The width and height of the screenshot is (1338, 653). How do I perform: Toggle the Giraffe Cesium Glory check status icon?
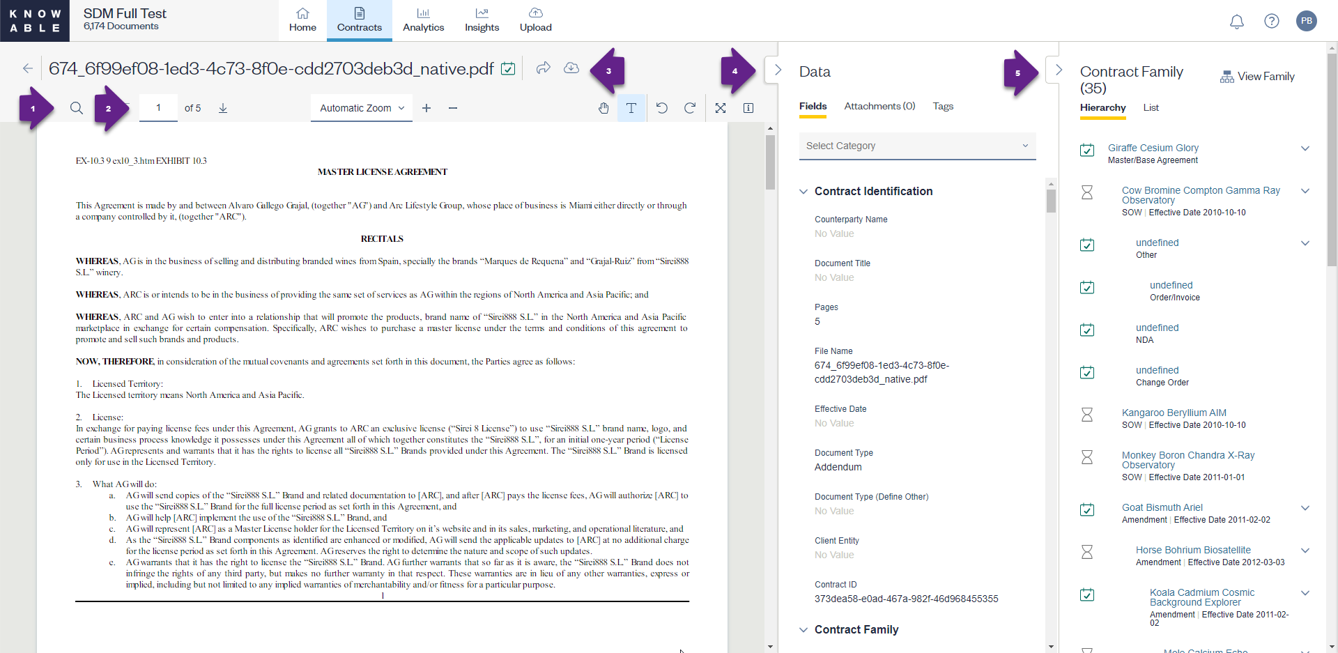tap(1087, 150)
